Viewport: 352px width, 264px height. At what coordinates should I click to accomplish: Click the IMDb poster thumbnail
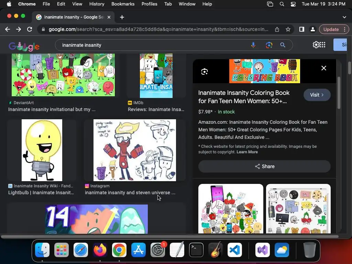pos(156,76)
